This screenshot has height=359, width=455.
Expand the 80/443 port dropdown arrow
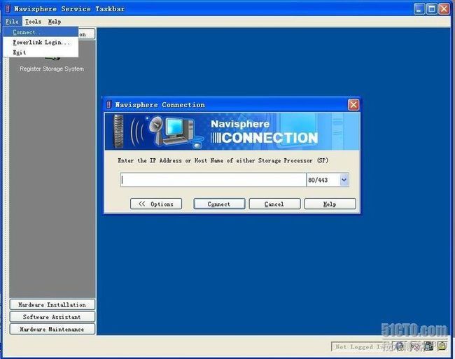(x=344, y=180)
